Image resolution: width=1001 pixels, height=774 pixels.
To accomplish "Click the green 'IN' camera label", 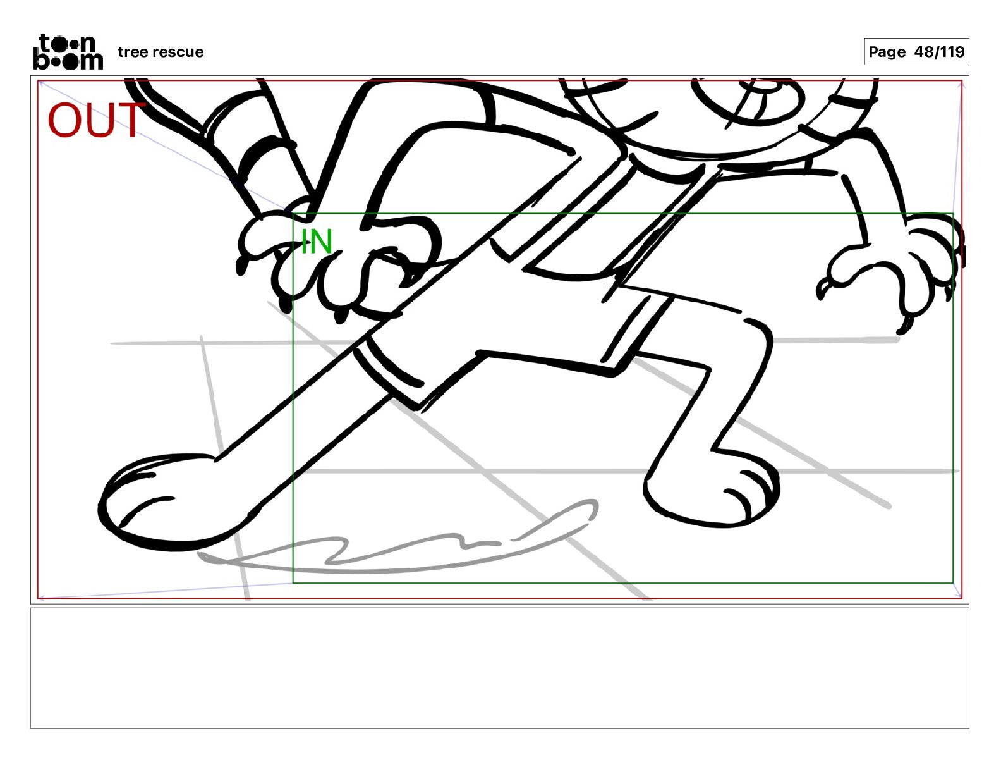I will click(x=317, y=242).
